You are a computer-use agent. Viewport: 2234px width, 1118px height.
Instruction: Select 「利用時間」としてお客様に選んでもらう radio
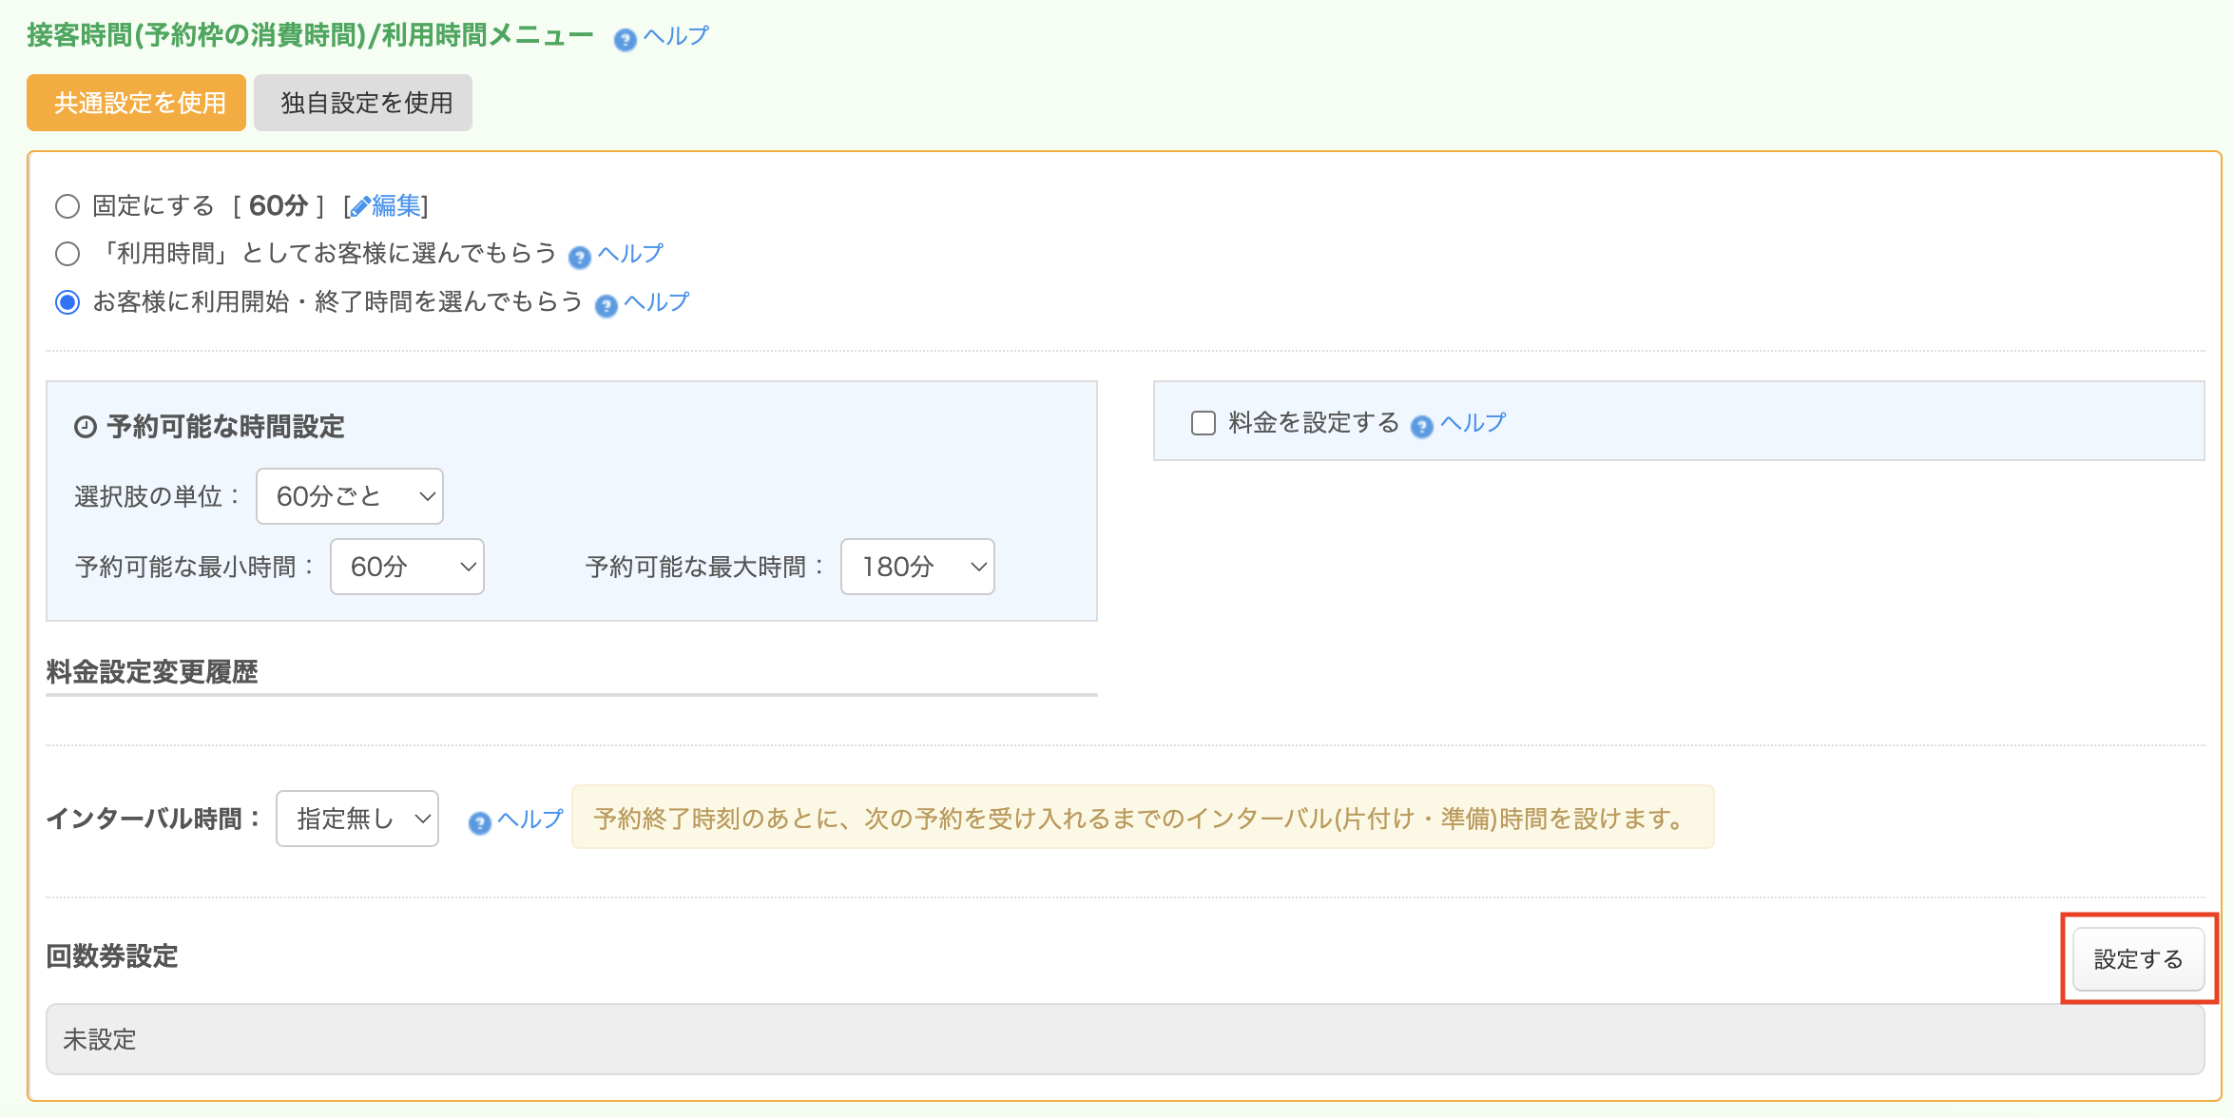pos(67,254)
